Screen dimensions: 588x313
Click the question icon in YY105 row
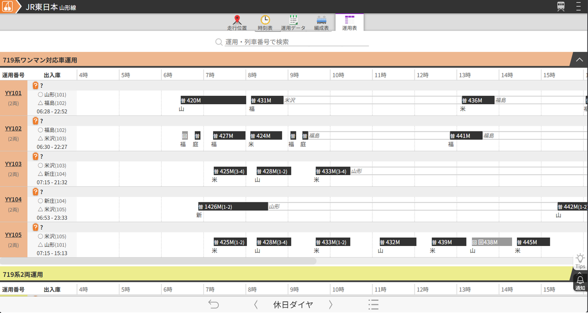coord(35,227)
